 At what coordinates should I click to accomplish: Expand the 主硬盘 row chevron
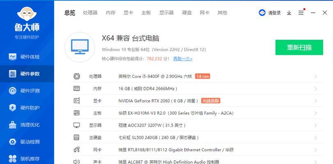(316, 137)
